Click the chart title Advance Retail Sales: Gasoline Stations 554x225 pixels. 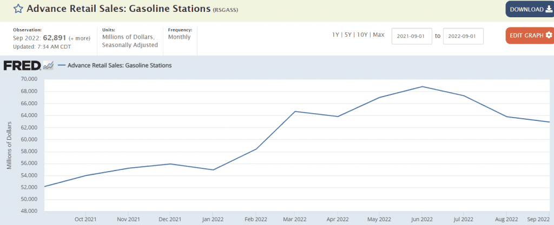point(118,9)
